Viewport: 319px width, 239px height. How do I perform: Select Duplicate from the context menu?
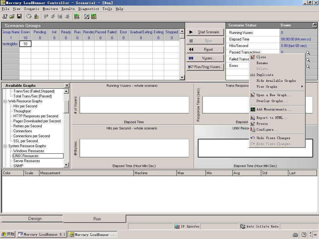(277, 75)
